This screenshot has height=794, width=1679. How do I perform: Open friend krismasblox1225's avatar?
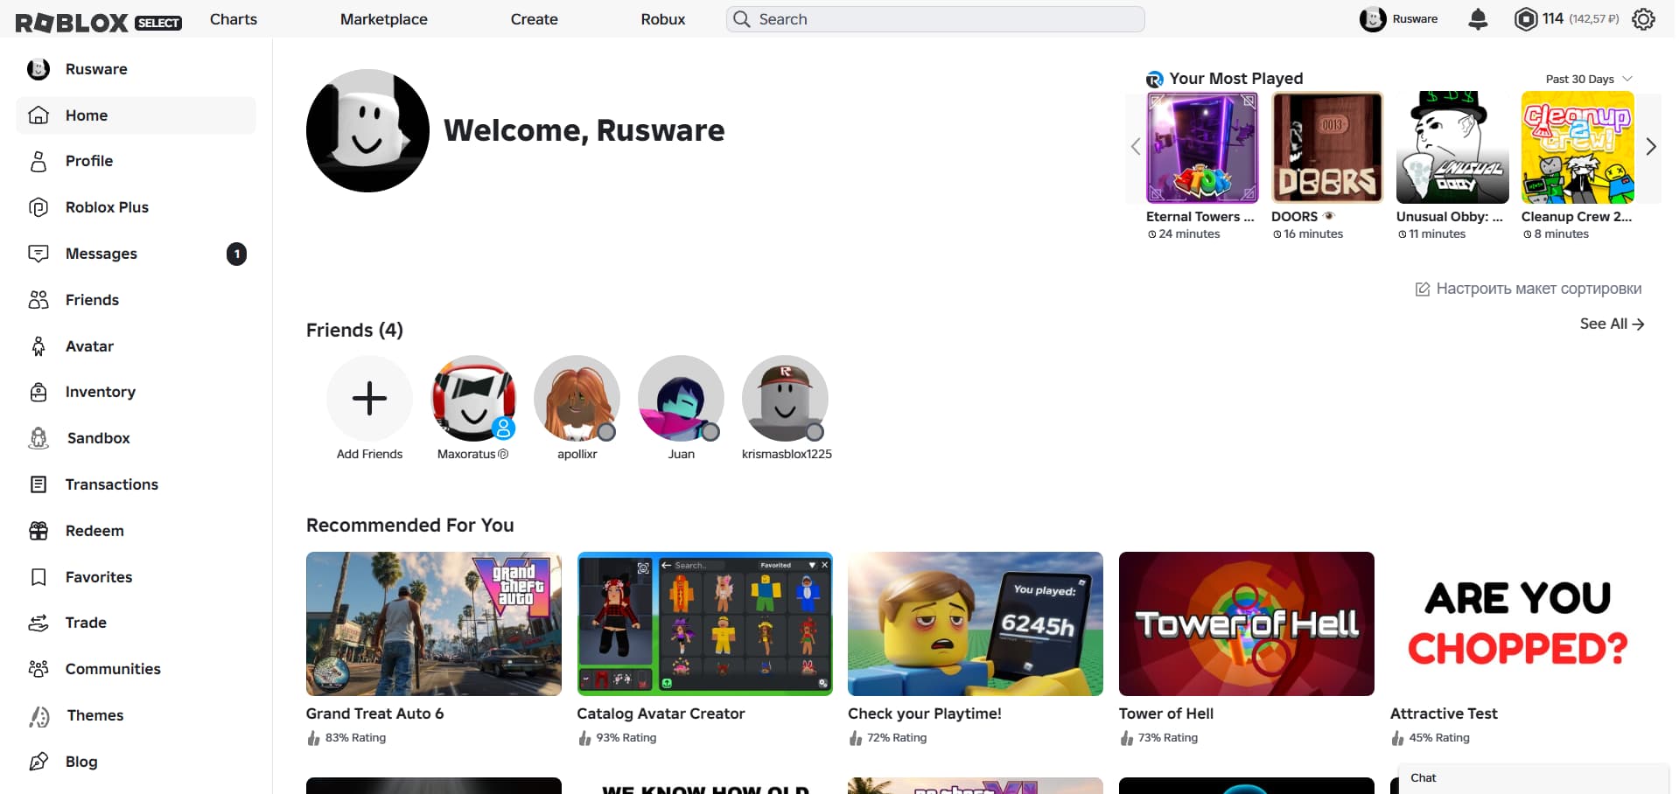[x=786, y=398]
